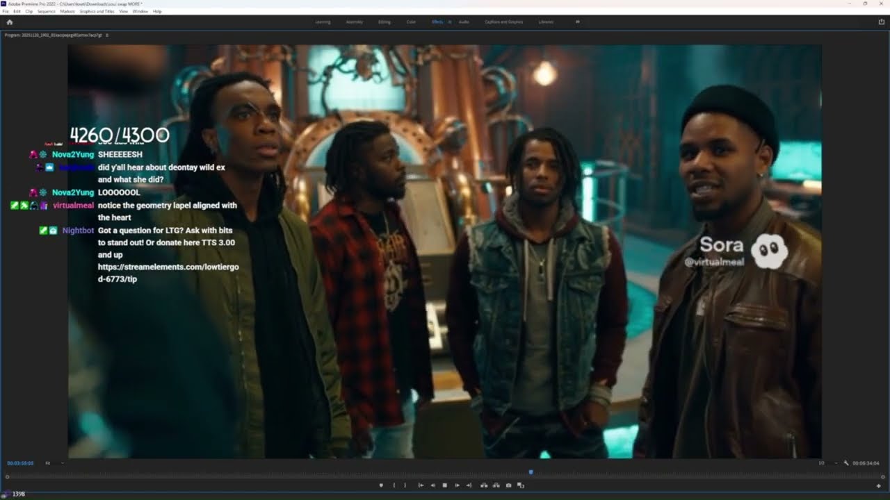Click the Quick Export share icon
The image size is (890, 500).
tap(882, 22)
